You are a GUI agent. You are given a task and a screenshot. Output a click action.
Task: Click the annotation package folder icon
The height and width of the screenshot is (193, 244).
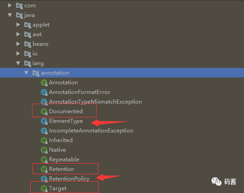pos(36,73)
